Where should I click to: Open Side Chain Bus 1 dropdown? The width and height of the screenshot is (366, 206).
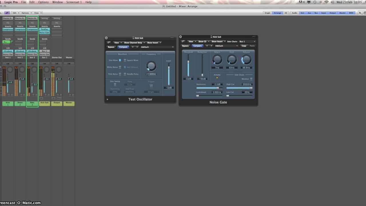tap(247, 41)
